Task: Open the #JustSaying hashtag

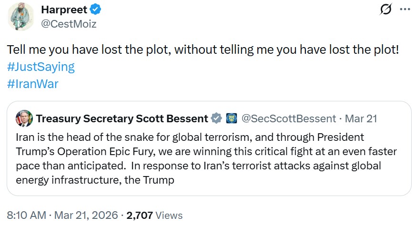Action: click(41, 66)
